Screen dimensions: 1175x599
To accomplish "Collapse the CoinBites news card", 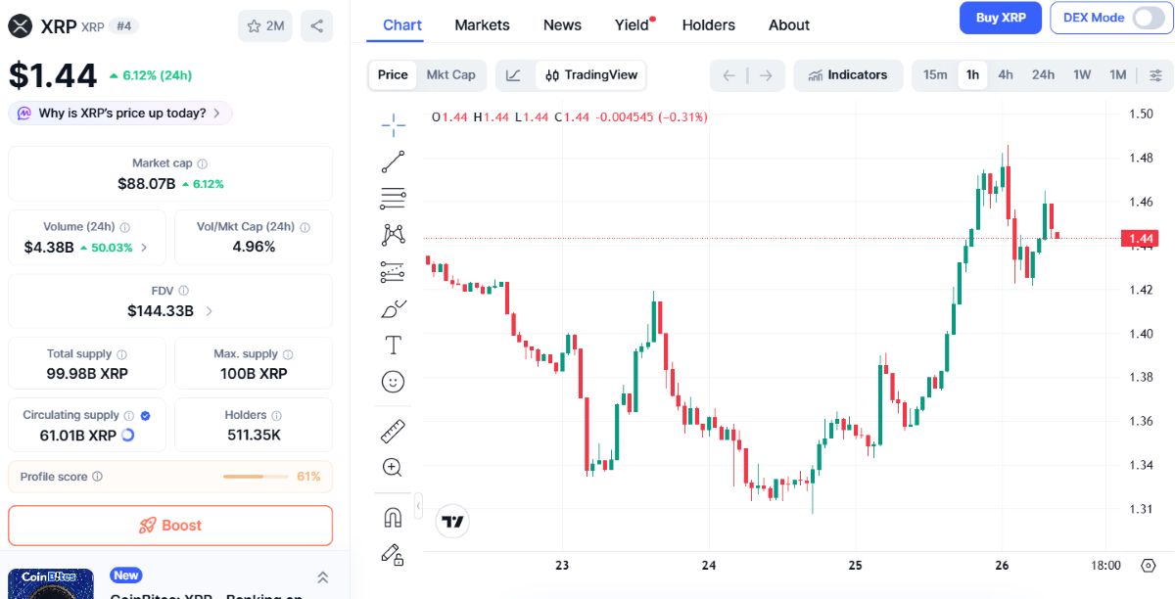I will click(x=322, y=578).
